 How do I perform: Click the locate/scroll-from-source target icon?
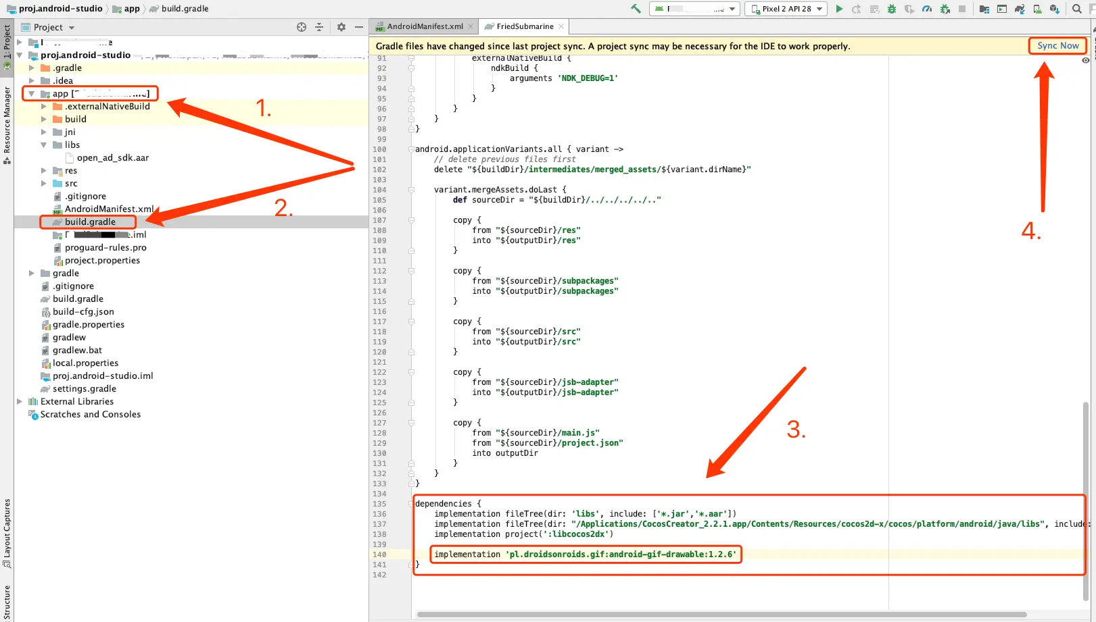tap(302, 27)
